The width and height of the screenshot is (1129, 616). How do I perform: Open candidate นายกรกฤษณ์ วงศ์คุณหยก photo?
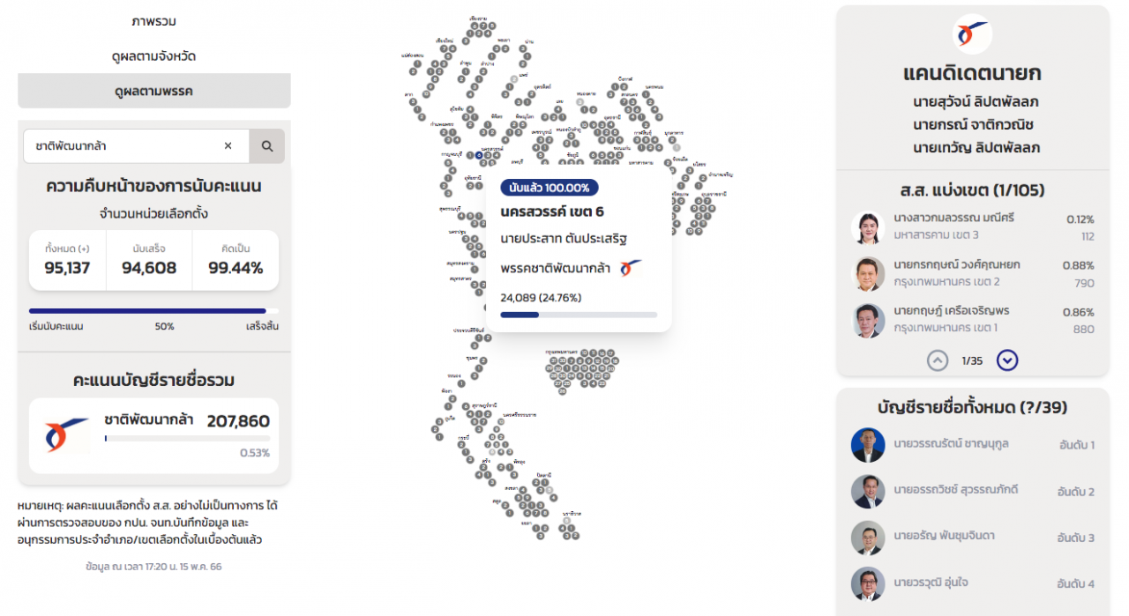(868, 274)
